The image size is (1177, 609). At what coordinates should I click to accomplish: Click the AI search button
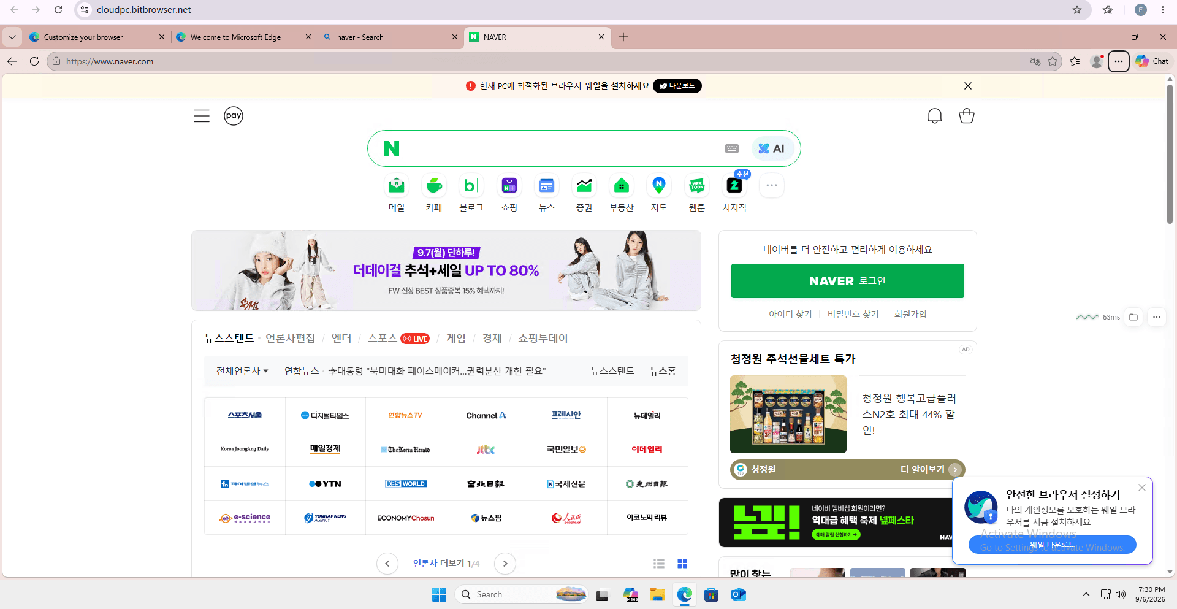click(x=772, y=148)
